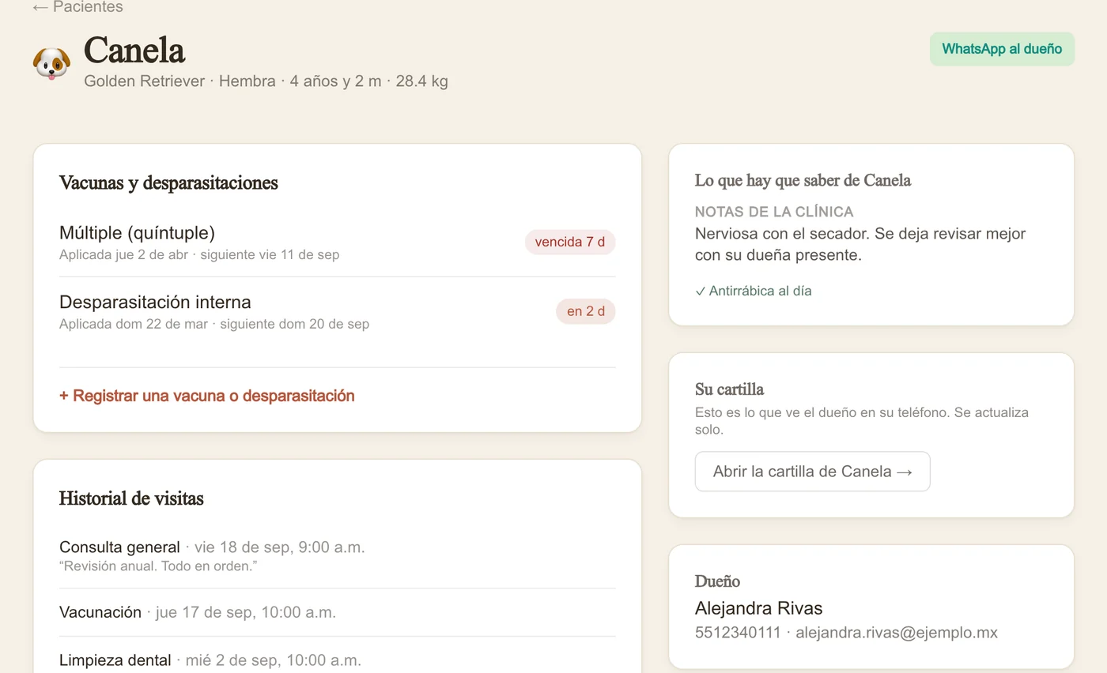Click the 'en 2 d' badge
Image resolution: width=1107 pixels, height=673 pixels.
tap(586, 311)
